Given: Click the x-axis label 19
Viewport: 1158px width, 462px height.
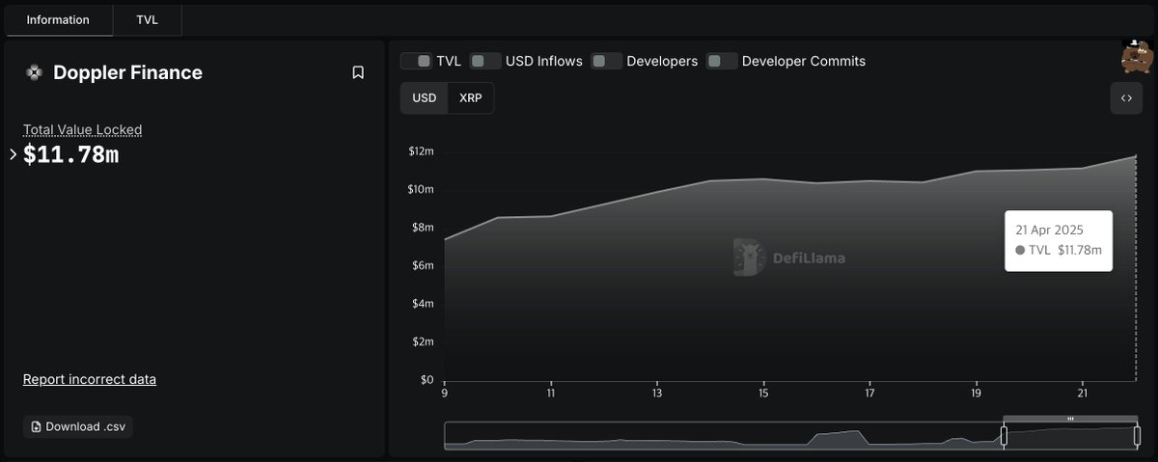Looking at the screenshot, I should (x=976, y=394).
